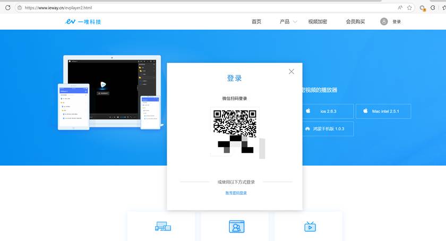Click the user profile card icon
The image size is (446, 241).
[237, 227]
